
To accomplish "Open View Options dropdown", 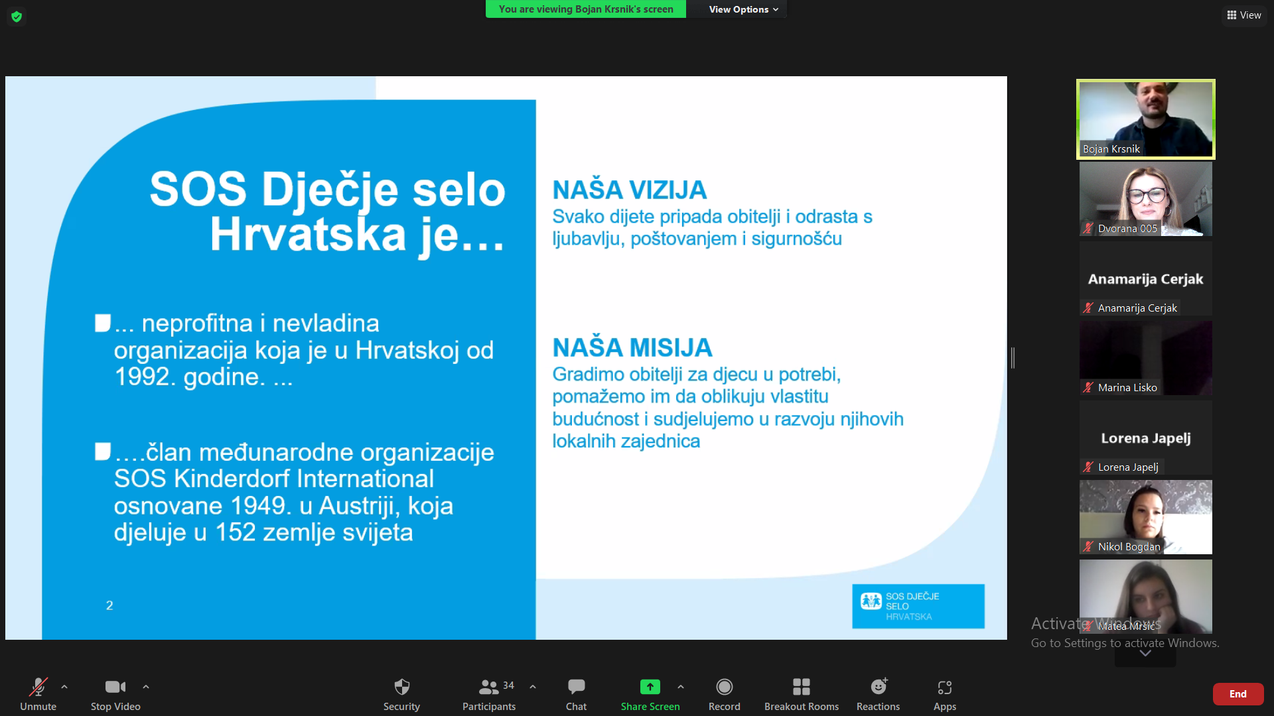I will pos(743,9).
